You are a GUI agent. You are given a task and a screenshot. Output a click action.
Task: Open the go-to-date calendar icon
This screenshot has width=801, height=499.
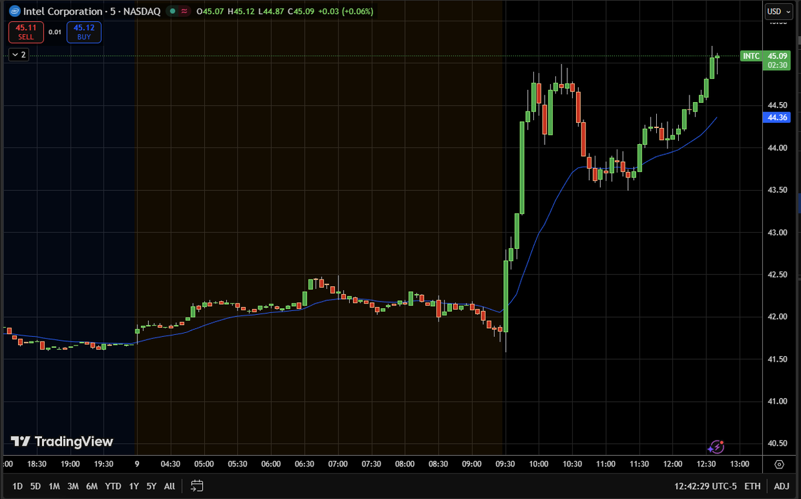[x=196, y=486]
